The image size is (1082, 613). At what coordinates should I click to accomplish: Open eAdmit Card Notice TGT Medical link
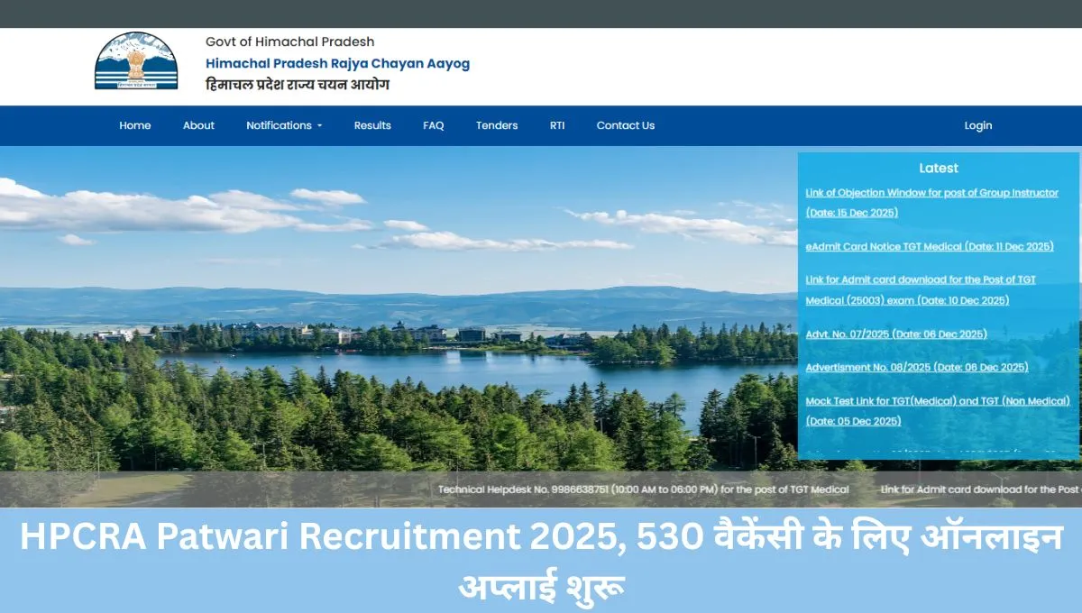(929, 245)
